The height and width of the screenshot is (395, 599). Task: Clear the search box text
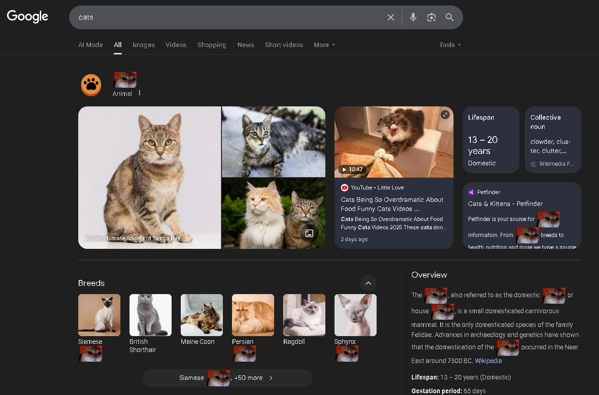(x=391, y=17)
